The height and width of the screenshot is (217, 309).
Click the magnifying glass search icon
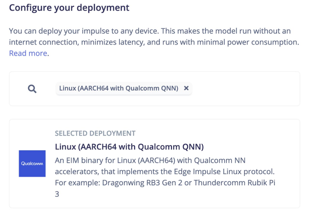click(32, 89)
